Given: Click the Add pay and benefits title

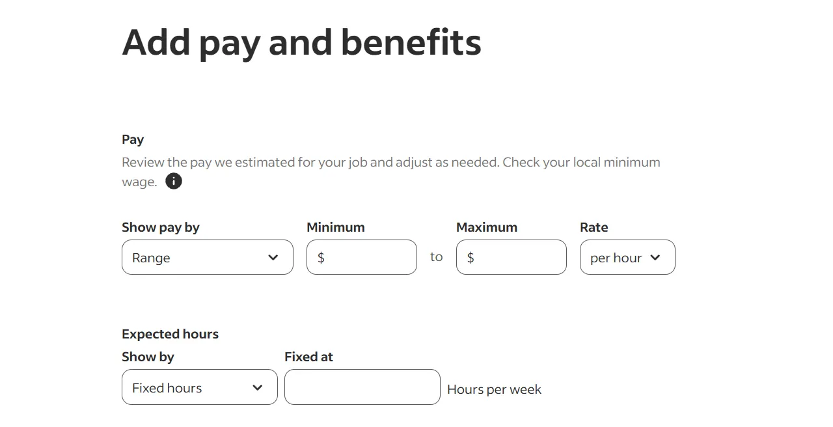Looking at the screenshot, I should (x=301, y=42).
